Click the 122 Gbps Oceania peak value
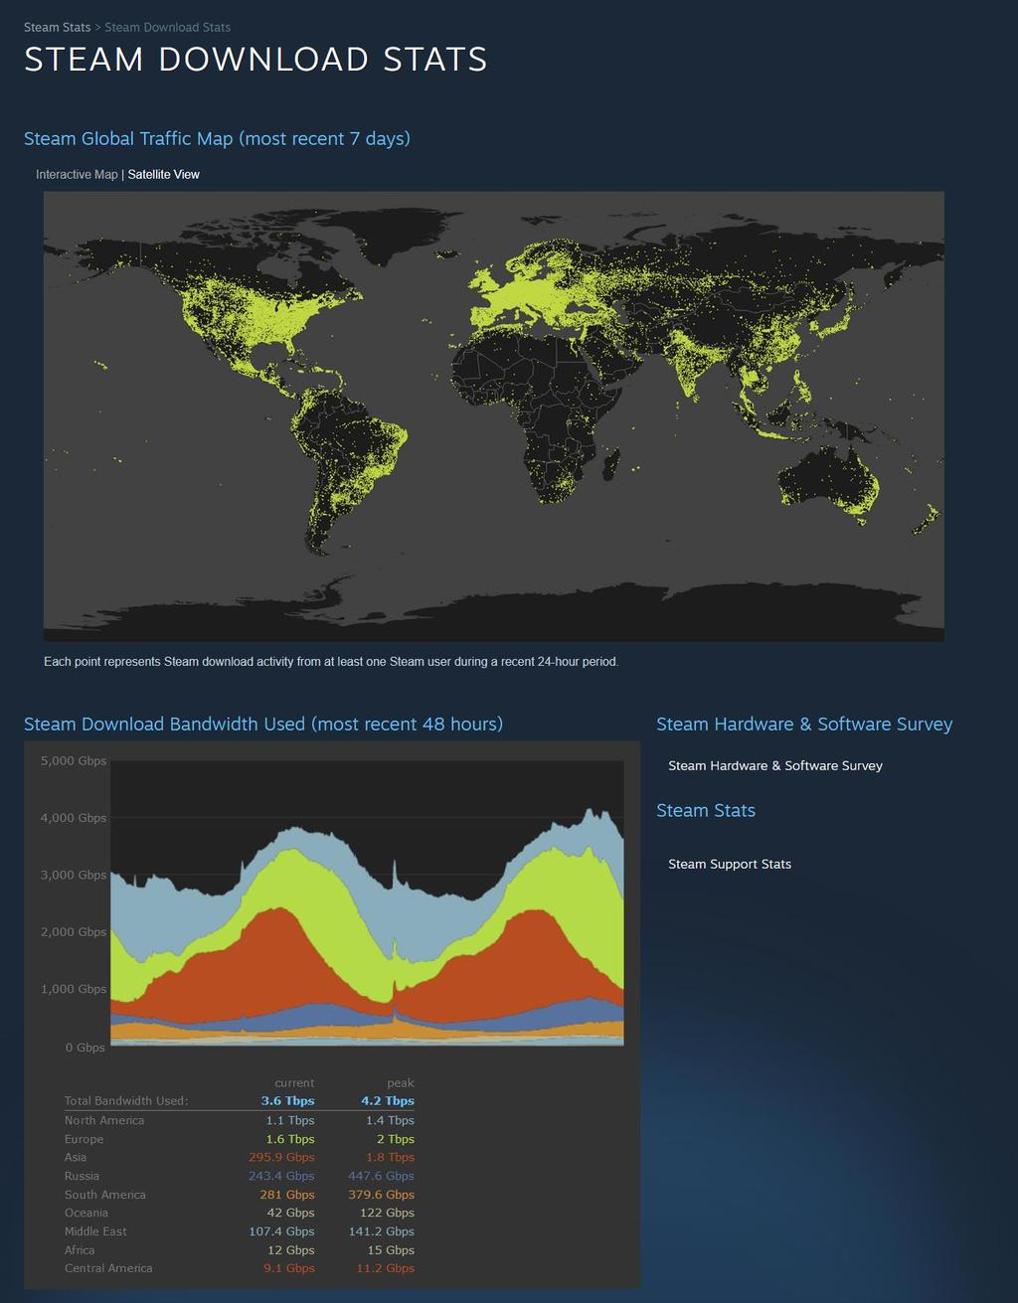 pyautogui.click(x=387, y=1213)
